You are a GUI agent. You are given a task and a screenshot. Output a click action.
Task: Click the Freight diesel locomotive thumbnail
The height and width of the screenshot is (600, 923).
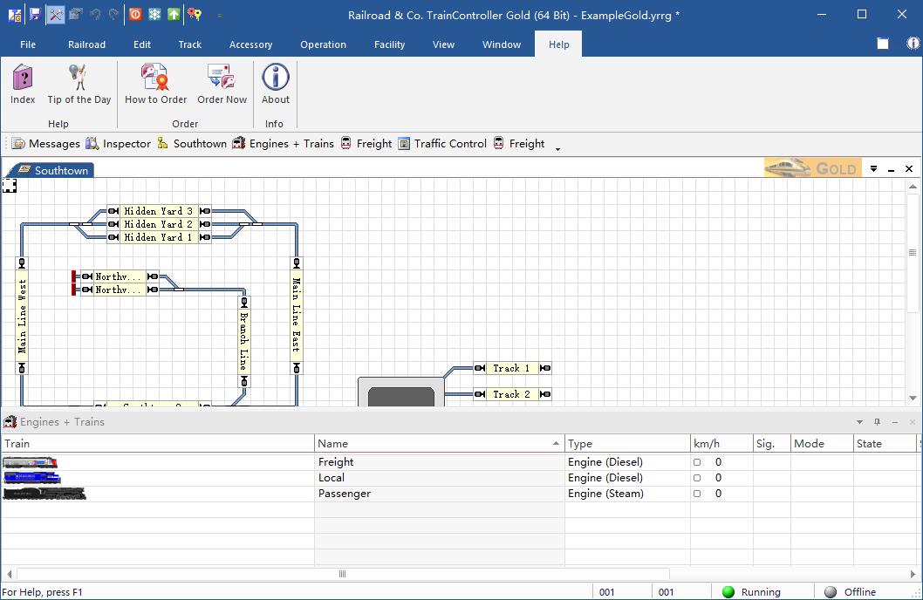30,462
